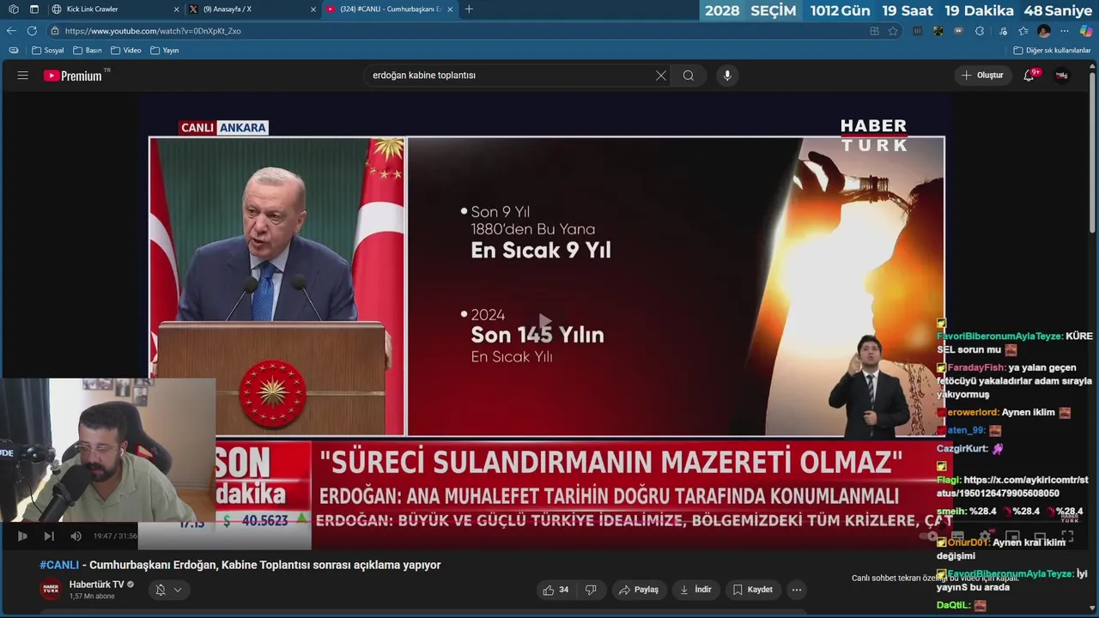The width and height of the screenshot is (1099, 618).
Task: Switch to the Kick Link Crawler tab
Action: coord(116,9)
